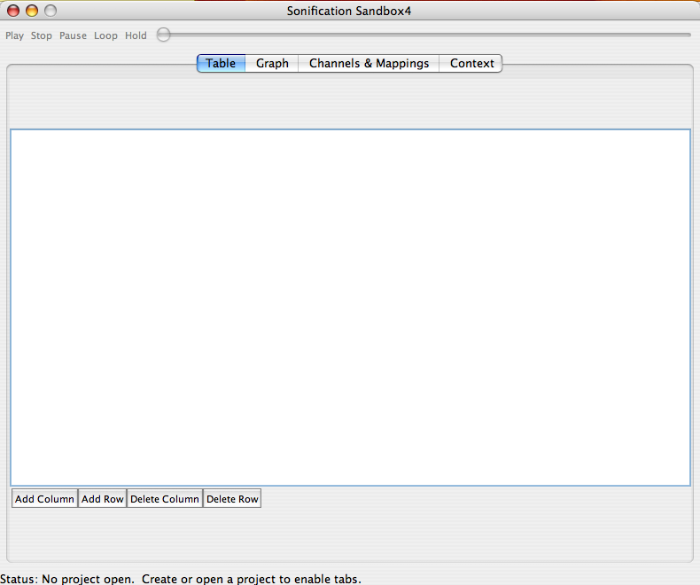Click the Add Column button

tap(44, 499)
